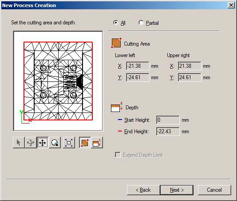237x201 pixels.
Task: Click the fit-to-screen tool
Action: 69,143
